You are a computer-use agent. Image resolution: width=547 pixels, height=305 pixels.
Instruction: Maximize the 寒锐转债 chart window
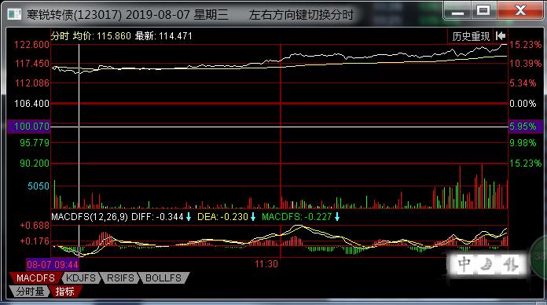click(483, 10)
